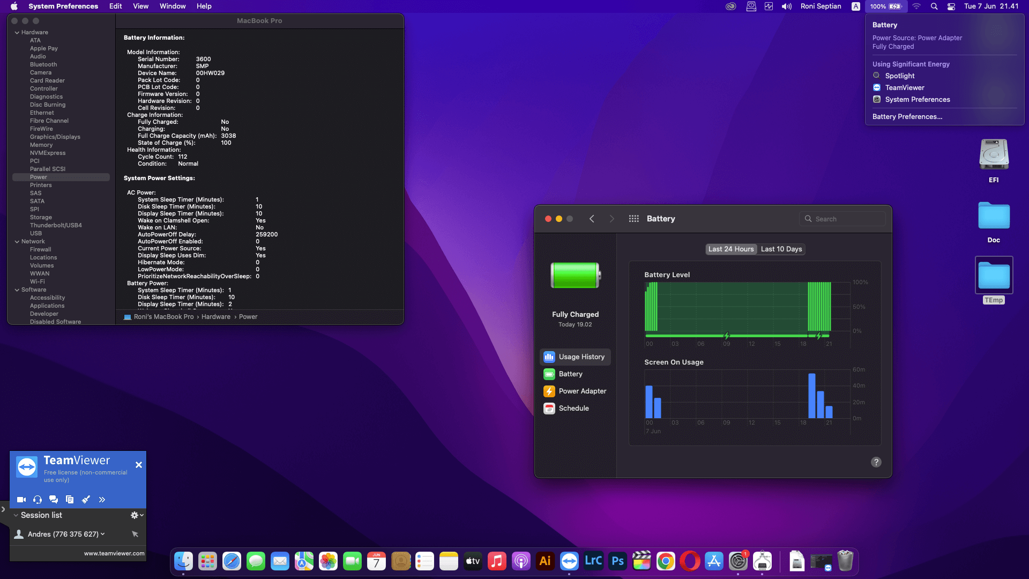Open Apple menu
The image size is (1029, 579).
click(14, 6)
